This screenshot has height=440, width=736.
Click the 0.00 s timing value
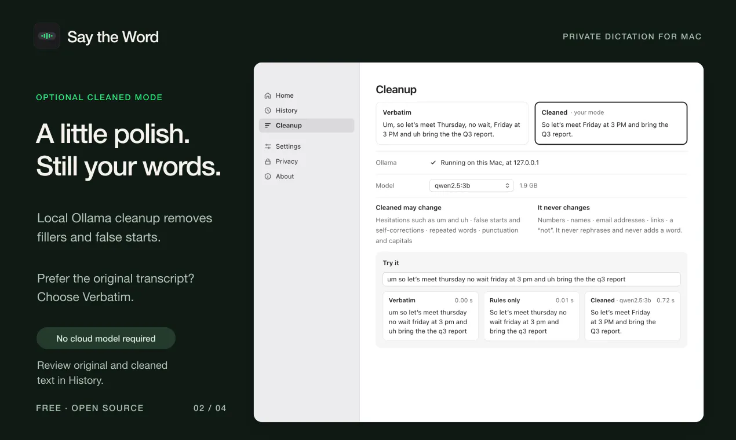click(464, 300)
